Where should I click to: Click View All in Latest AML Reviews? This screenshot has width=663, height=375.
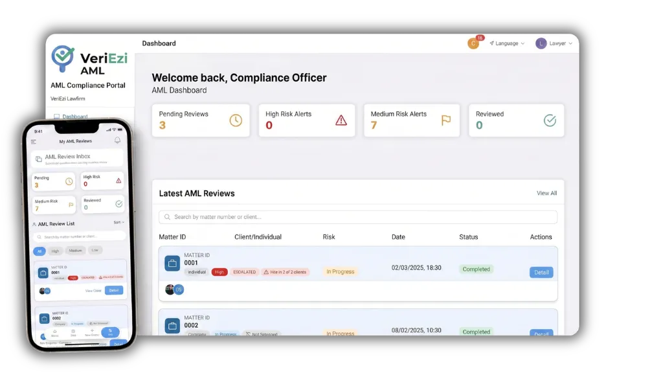pos(546,193)
